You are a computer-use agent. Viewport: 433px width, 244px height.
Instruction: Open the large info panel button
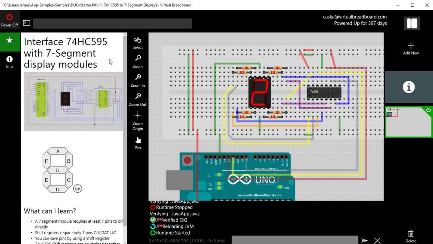(409, 87)
